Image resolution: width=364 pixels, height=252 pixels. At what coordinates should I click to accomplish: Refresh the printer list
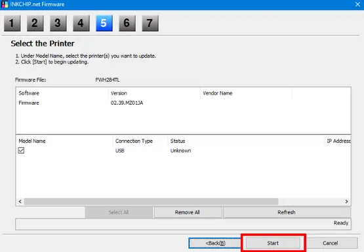click(287, 212)
